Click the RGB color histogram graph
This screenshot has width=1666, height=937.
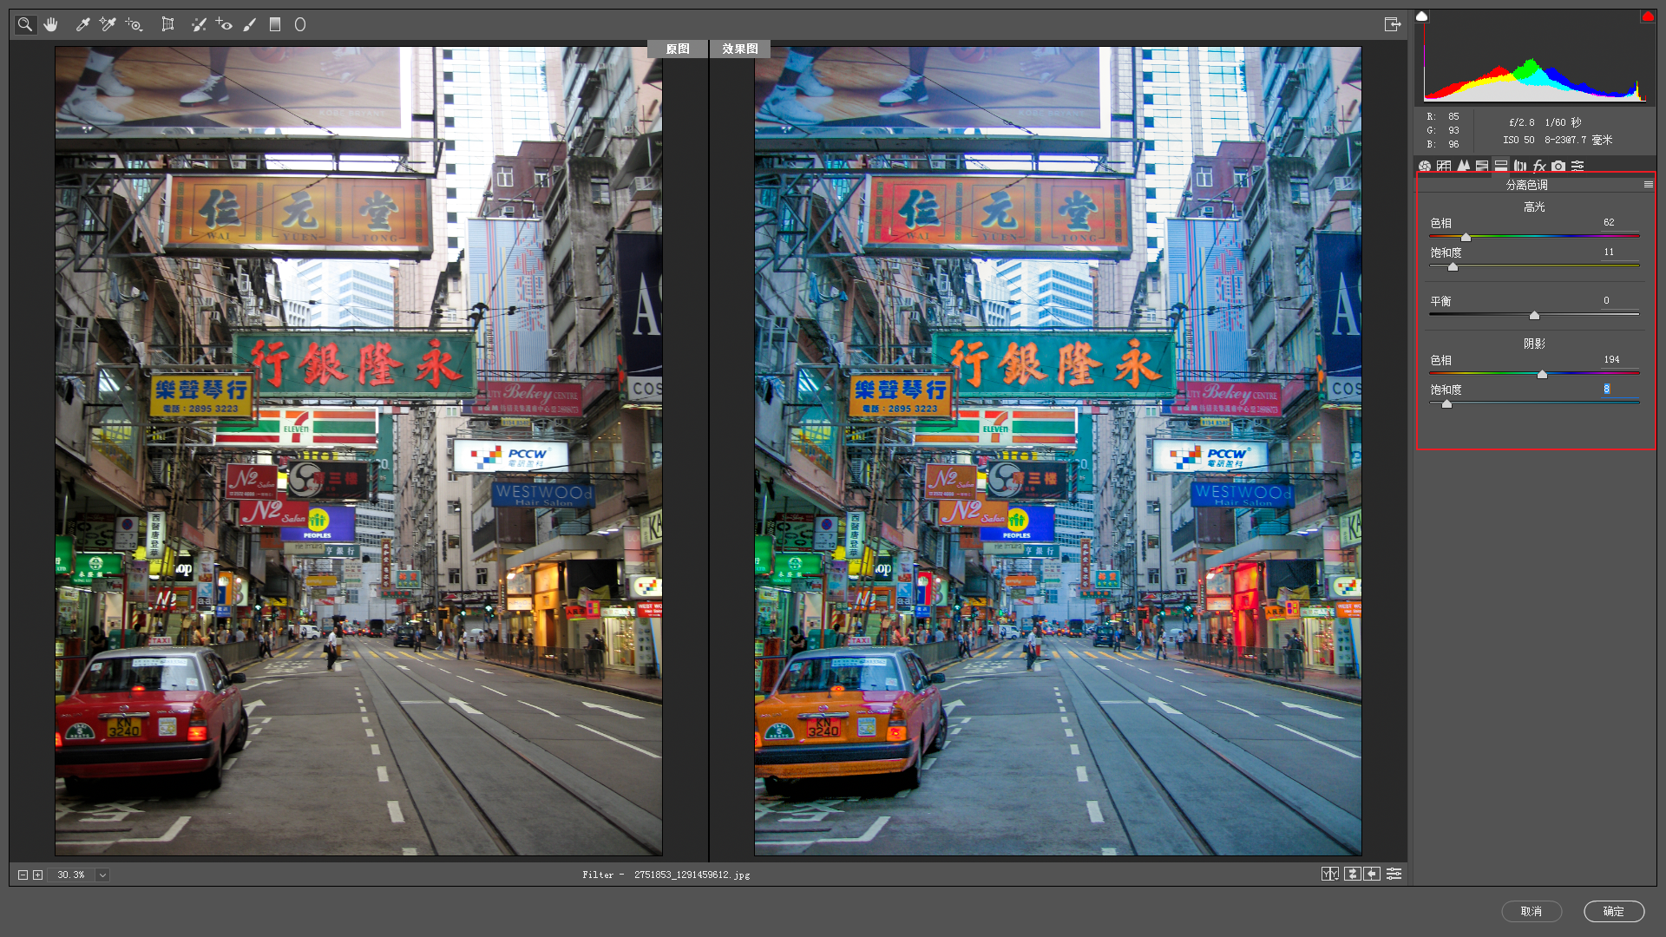(x=1535, y=58)
